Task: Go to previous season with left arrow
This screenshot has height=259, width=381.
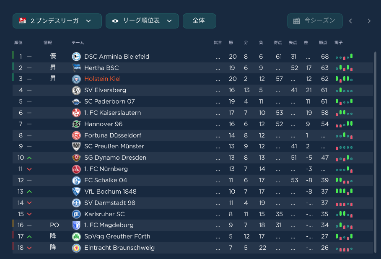Action: (x=350, y=21)
